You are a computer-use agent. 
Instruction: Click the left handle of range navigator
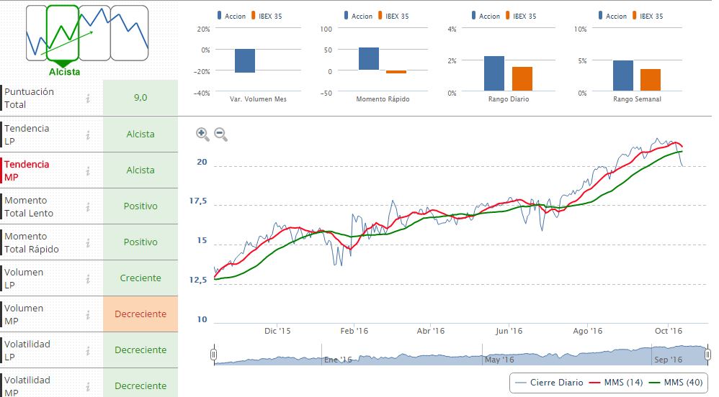(x=213, y=355)
